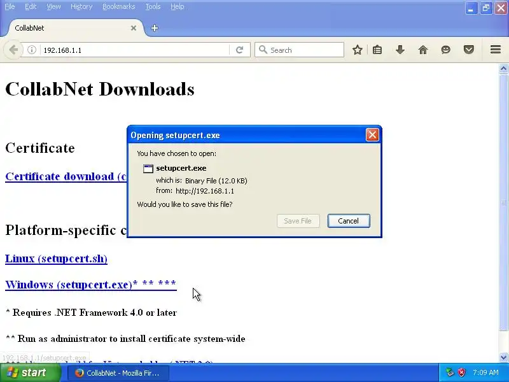Open a new tab with plus button
509x382 pixels.
click(155, 28)
